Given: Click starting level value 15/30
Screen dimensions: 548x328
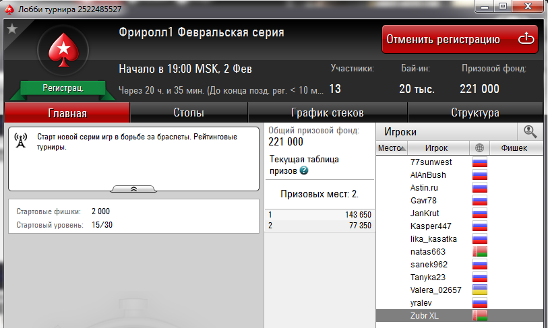Looking at the screenshot, I should 102,224.
